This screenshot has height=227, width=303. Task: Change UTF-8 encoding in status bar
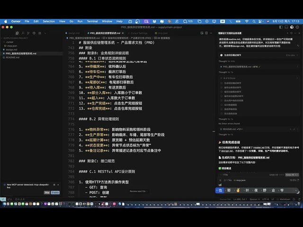coord(265,199)
